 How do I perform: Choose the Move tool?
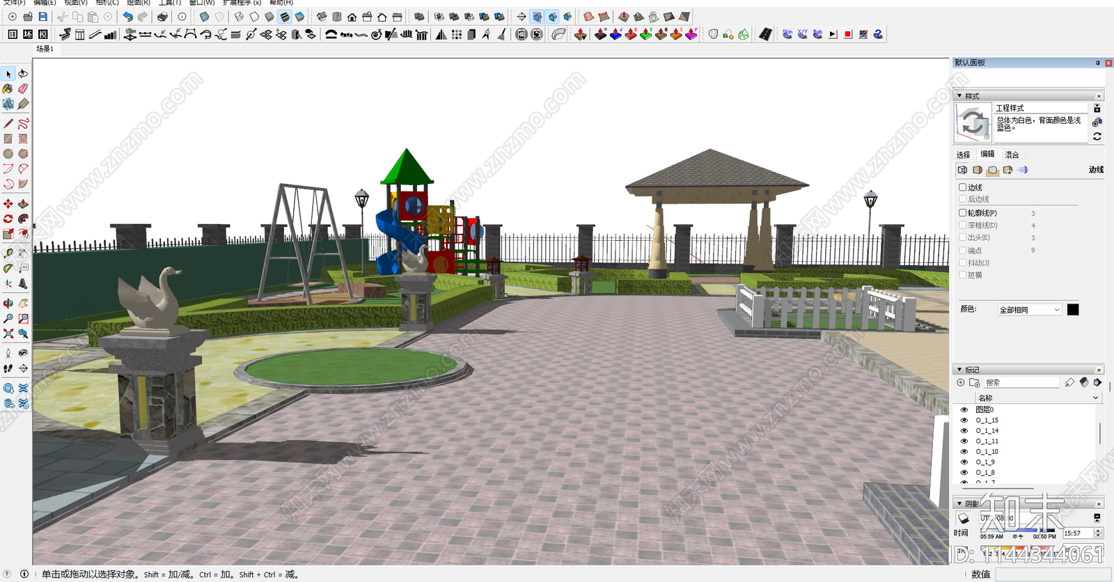coord(8,203)
